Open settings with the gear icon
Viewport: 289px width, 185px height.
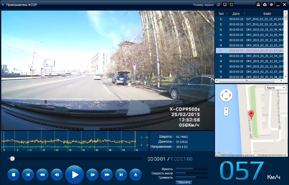tap(271, 5)
